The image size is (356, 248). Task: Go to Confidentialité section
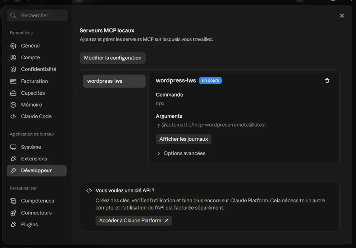point(37,69)
